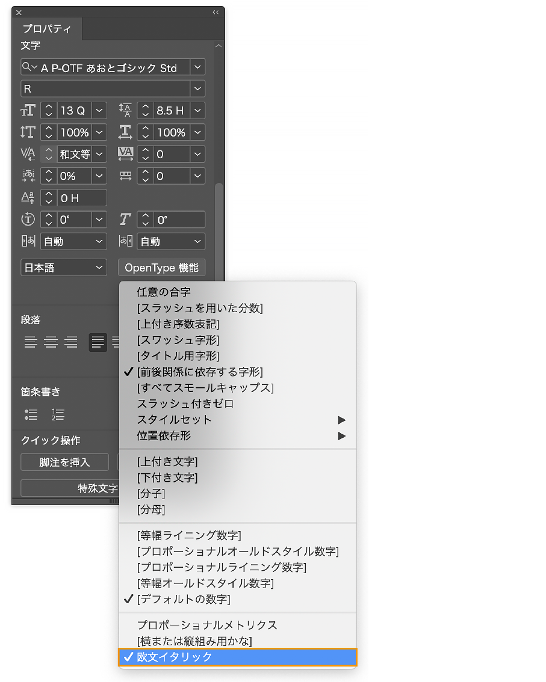Collapse the panel with the double chevron
The image size is (546, 682).
[216, 11]
